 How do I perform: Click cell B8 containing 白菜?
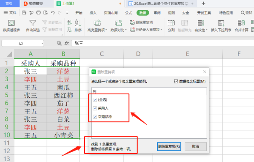63,119
